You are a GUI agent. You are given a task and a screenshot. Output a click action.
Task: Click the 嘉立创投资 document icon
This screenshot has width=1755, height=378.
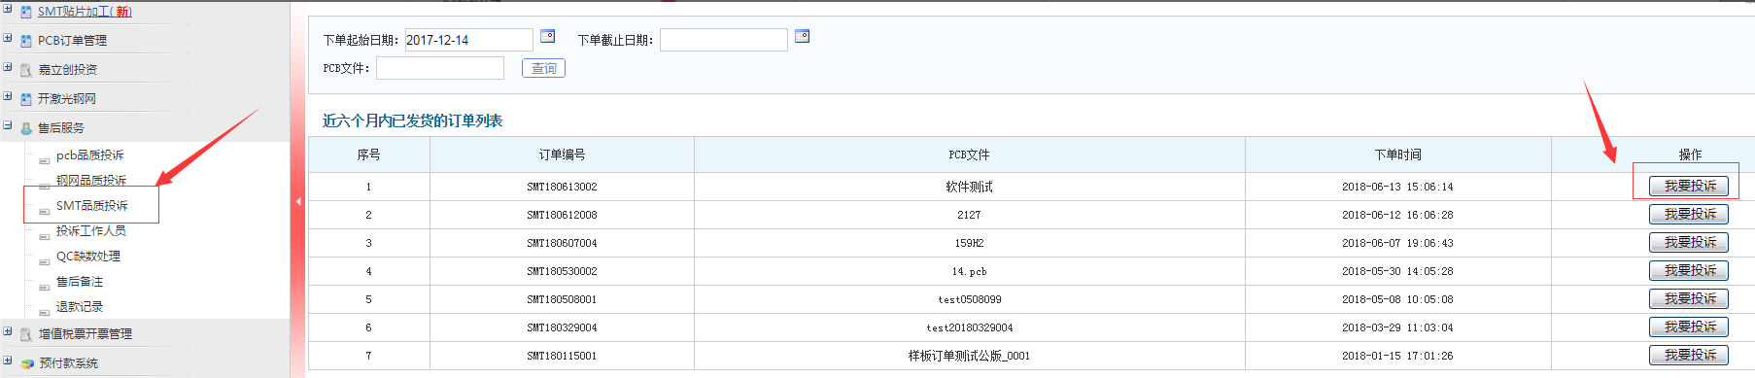tap(26, 70)
